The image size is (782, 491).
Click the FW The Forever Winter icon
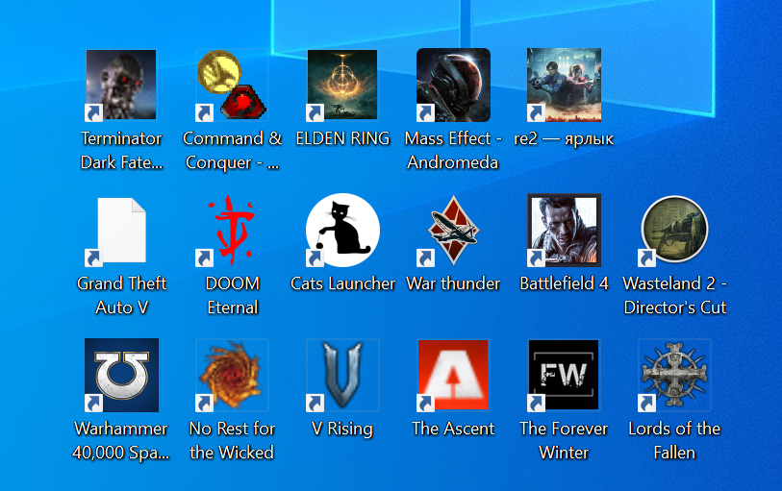point(564,376)
